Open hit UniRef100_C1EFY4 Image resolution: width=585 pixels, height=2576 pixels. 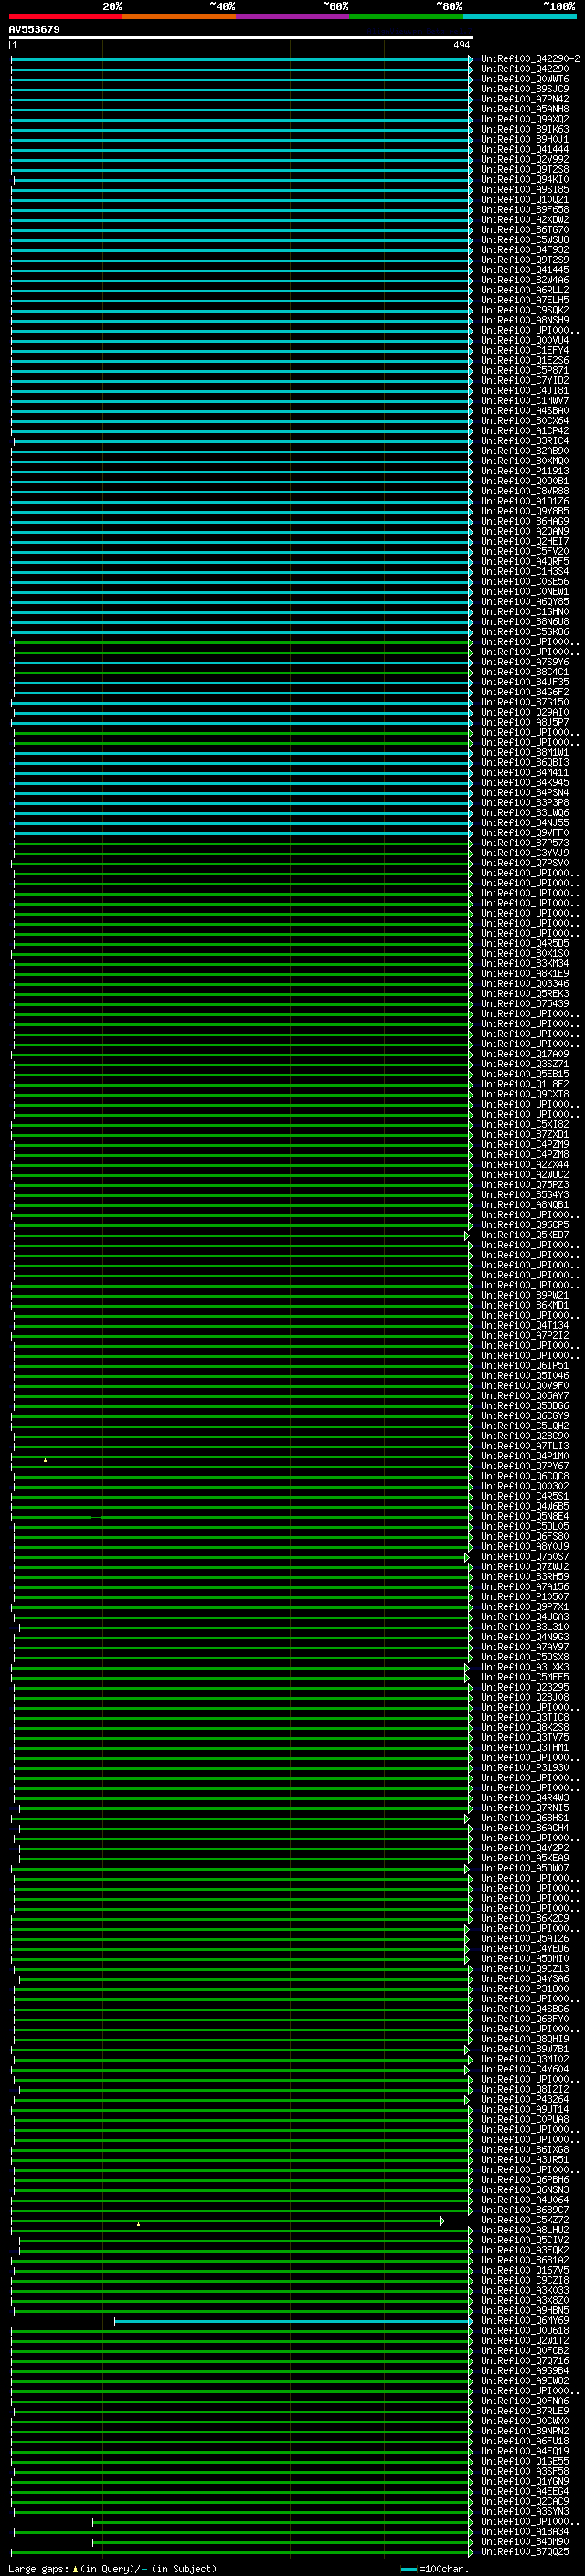click(x=525, y=351)
